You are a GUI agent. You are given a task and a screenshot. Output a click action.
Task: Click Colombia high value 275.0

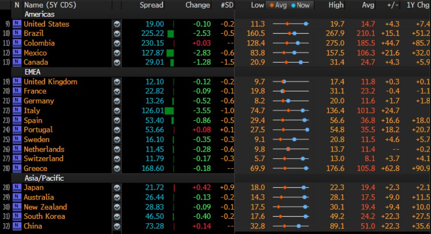click(x=335, y=43)
